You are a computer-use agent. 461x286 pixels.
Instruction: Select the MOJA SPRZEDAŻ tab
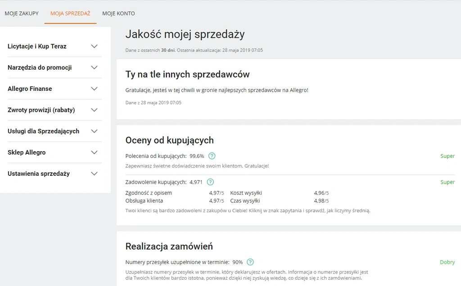point(70,13)
